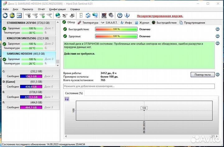The image size is (224, 147).
Task: Open the Диск menu
Action: pyautogui.click(x=15, y=9)
